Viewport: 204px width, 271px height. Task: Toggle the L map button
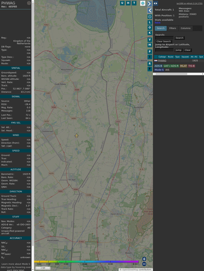150,23
